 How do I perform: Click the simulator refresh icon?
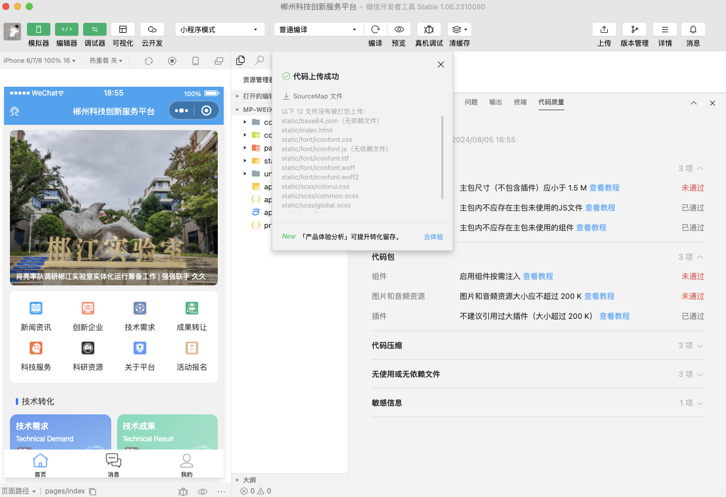(149, 61)
